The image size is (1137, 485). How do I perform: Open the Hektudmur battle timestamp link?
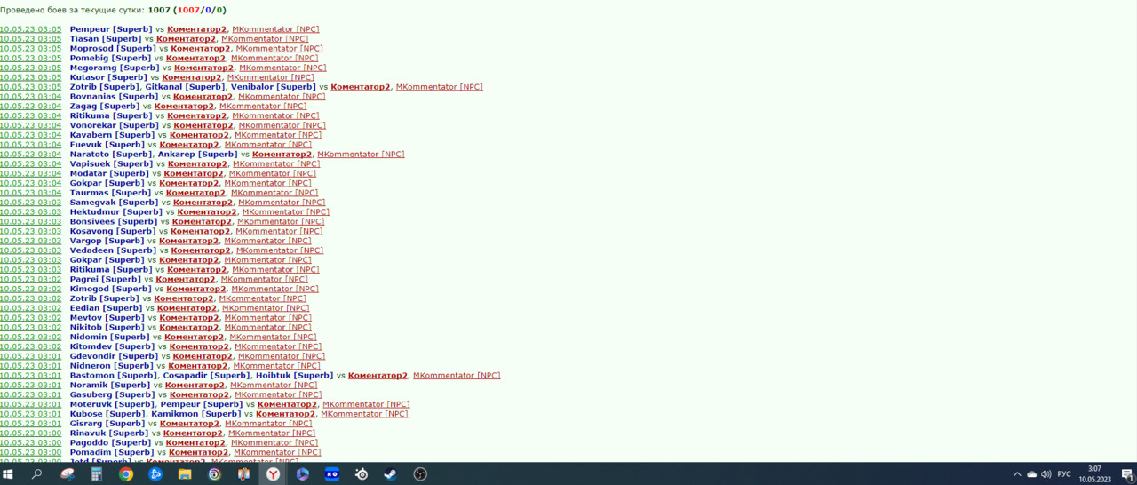pyautogui.click(x=31, y=212)
